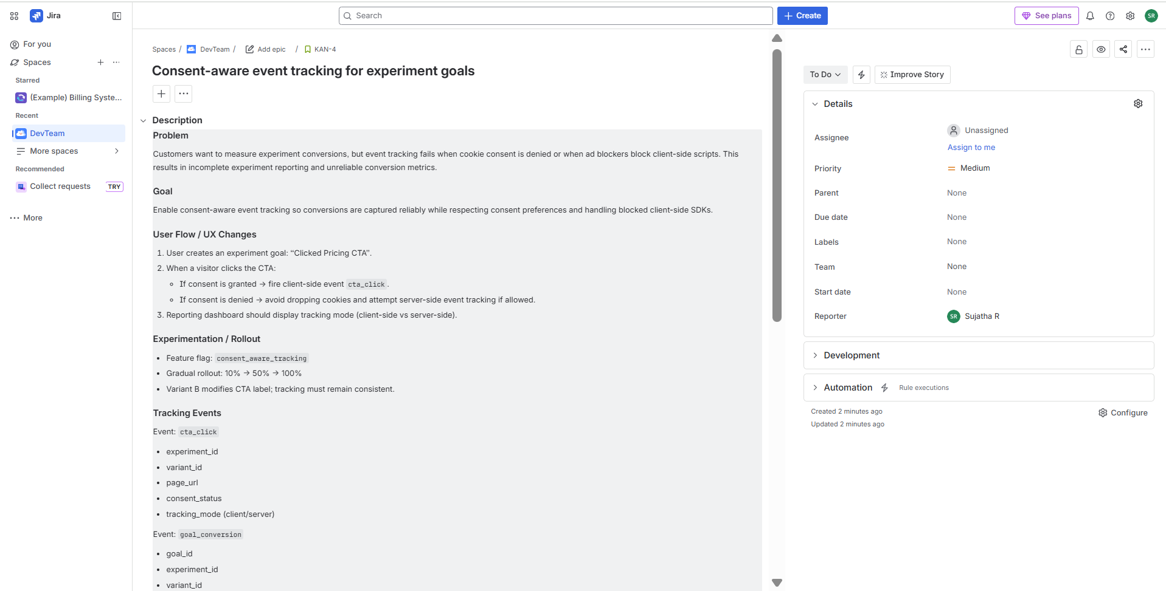Click the Due date None value
This screenshot has width=1166, height=591.
pos(957,217)
